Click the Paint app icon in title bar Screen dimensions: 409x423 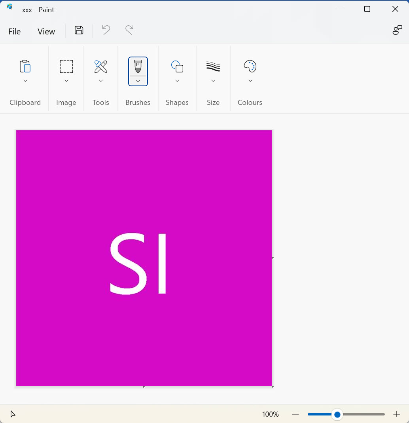click(x=10, y=7)
